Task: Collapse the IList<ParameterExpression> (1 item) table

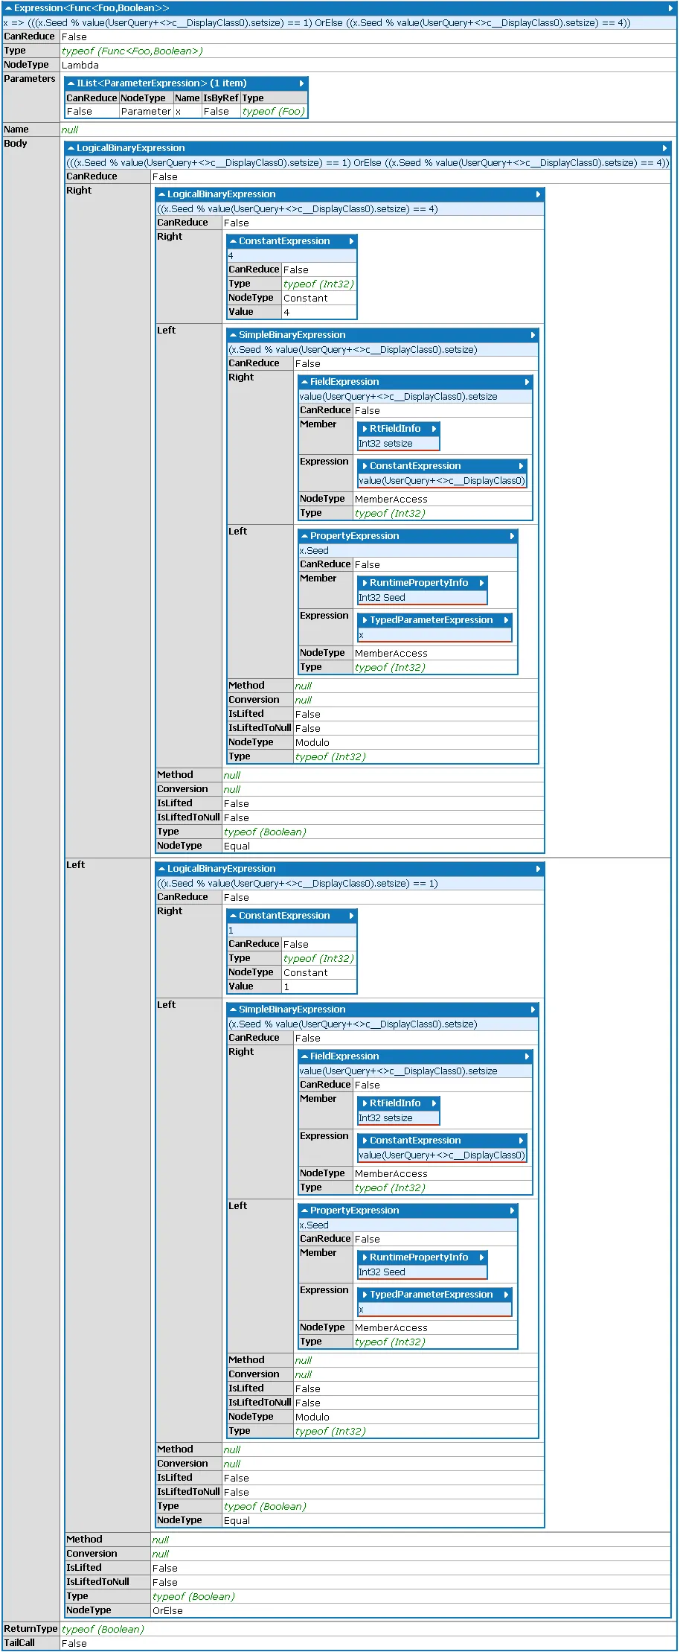Action: point(71,83)
